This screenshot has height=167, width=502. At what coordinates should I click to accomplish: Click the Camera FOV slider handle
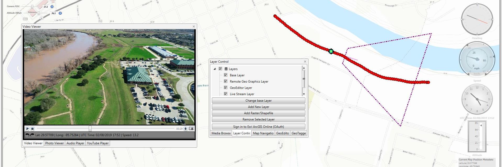[x=32, y=6]
